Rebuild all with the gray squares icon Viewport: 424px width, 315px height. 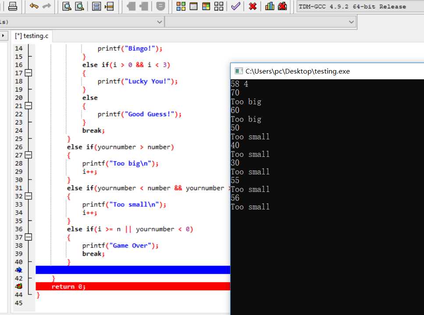coord(219,6)
